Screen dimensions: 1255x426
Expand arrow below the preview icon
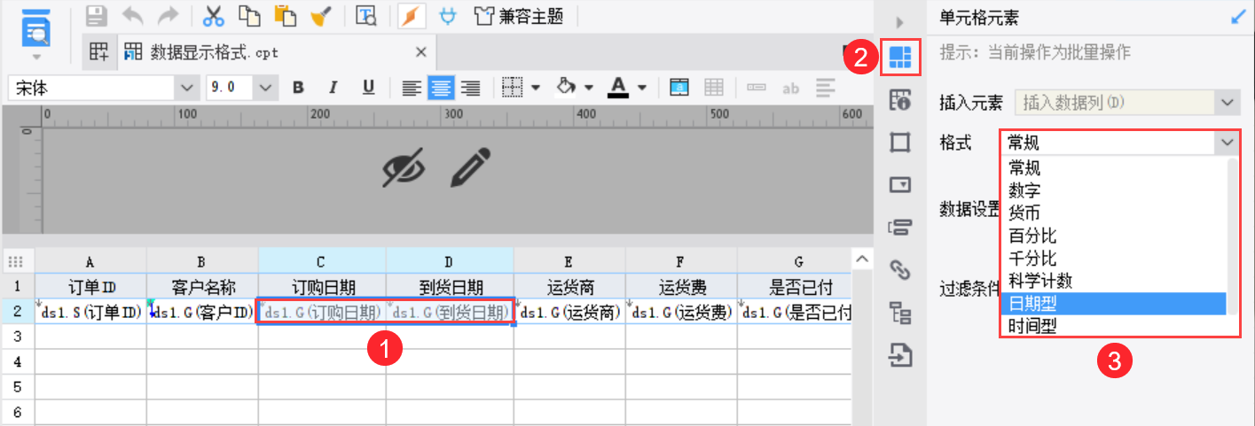pos(36,57)
